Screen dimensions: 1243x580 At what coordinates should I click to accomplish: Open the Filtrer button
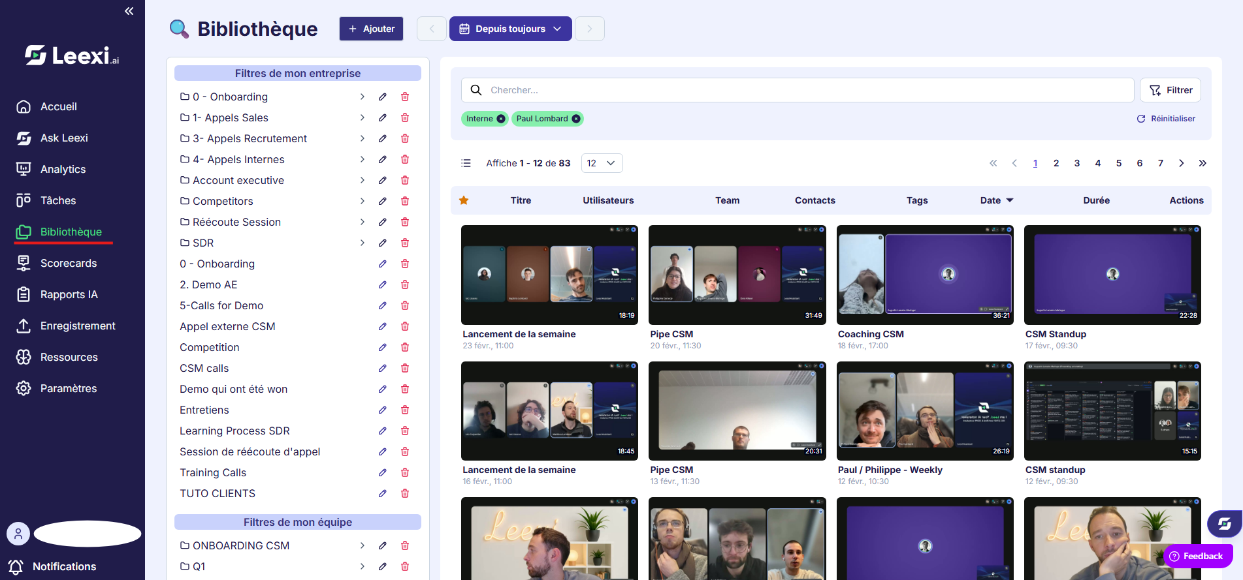click(1170, 90)
